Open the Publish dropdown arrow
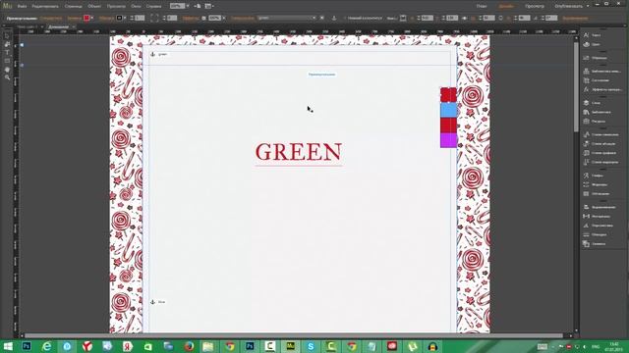 click(588, 6)
